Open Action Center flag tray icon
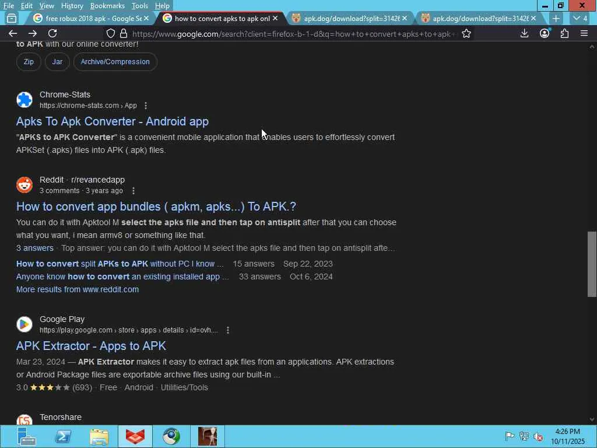597x448 pixels. point(510,436)
